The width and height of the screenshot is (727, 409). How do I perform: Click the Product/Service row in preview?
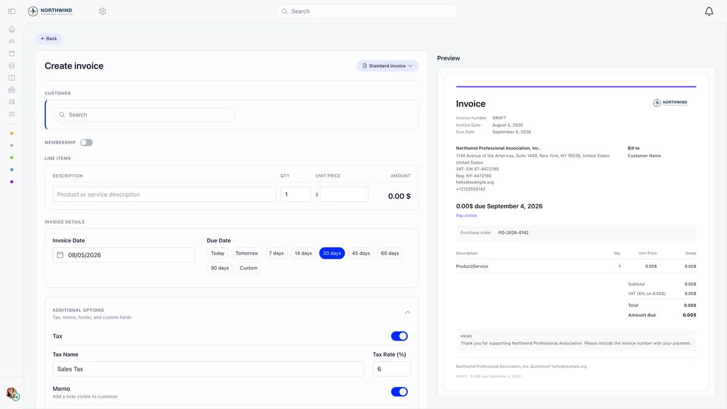(x=576, y=267)
